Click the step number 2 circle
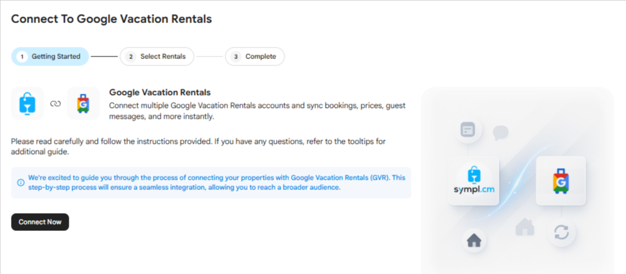Viewport: 626px width, 274px height. pos(130,56)
